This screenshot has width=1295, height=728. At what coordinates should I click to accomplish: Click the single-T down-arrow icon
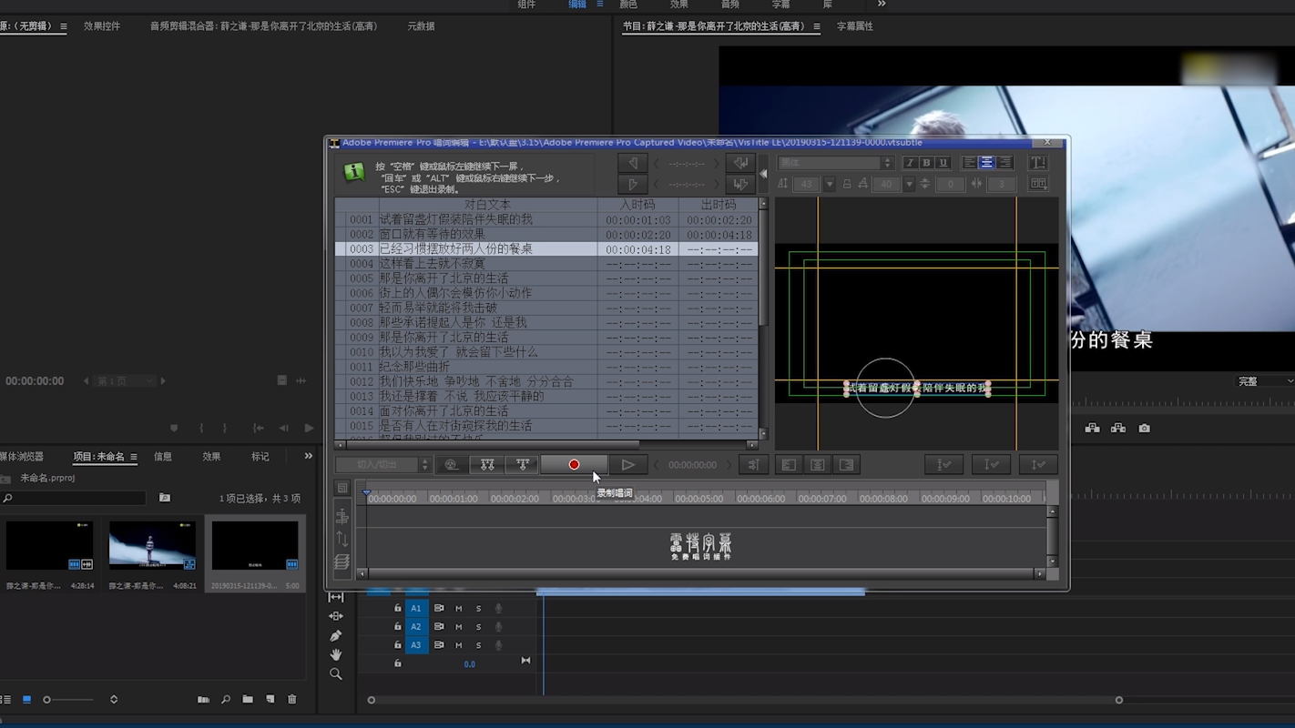coord(522,465)
